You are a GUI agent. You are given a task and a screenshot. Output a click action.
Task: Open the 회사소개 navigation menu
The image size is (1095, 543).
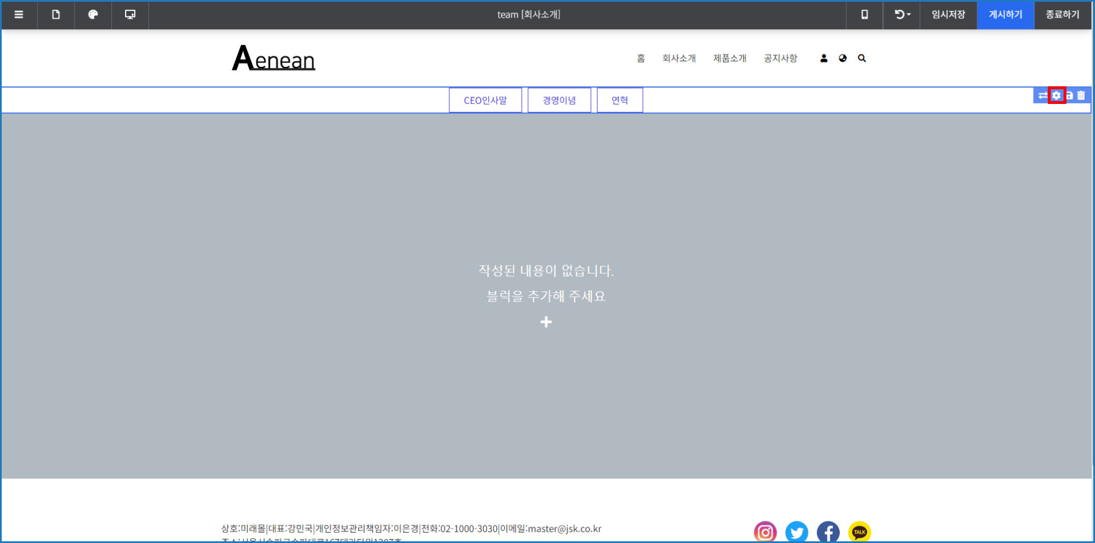coord(679,59)
